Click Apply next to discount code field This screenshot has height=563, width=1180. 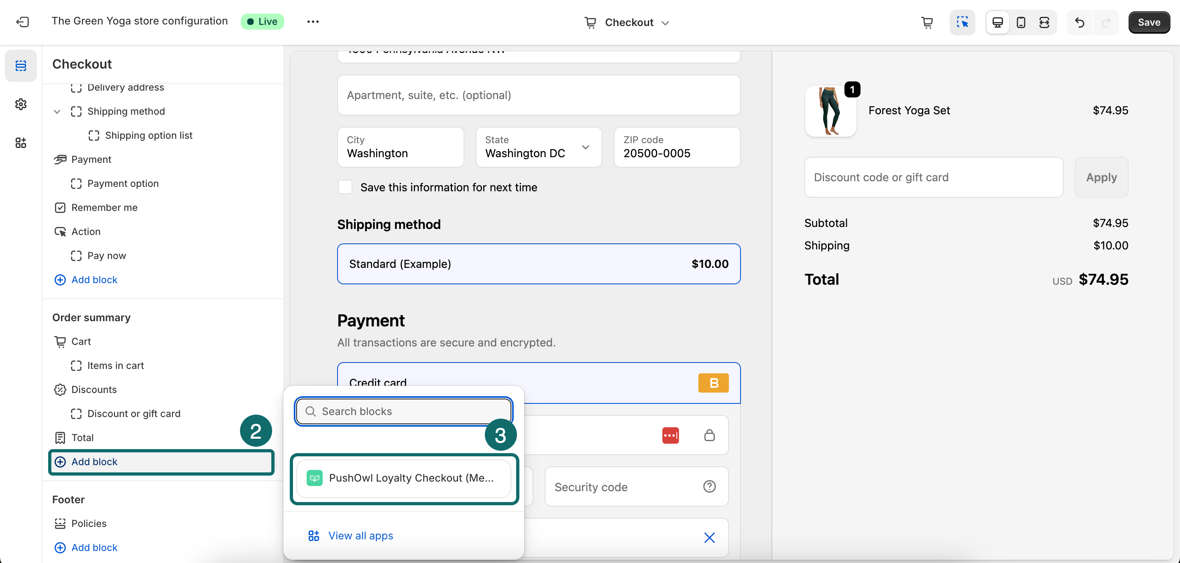[x=1101, y=177]
